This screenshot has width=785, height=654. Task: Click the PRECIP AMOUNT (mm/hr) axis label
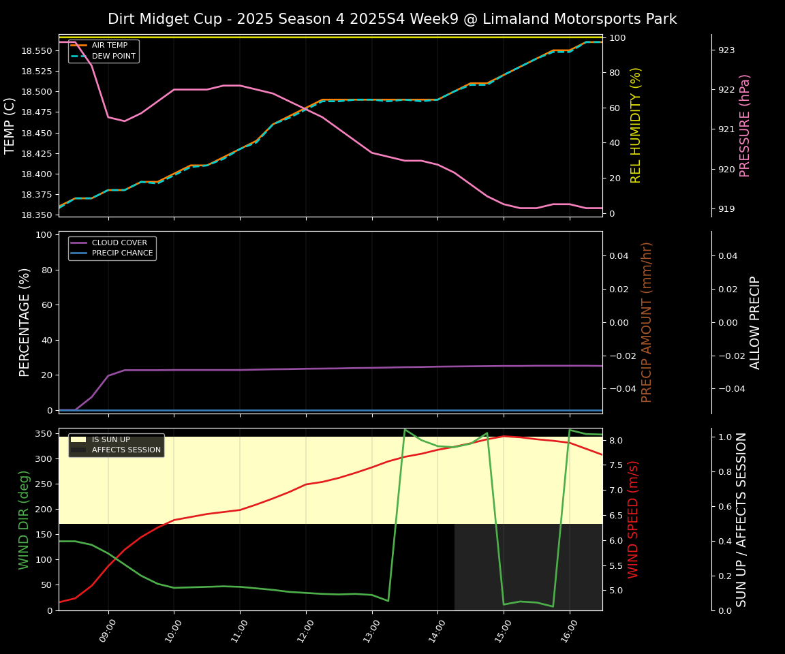647,322
